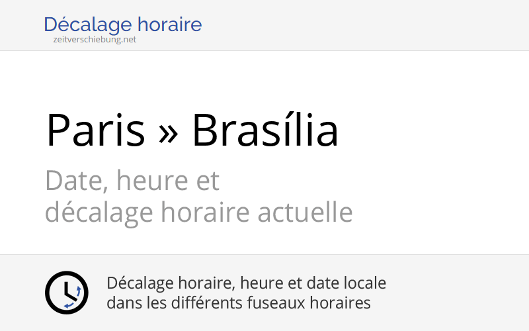Click the footer line starting 'Décalage horaire, heure'
Image resolution: width=529 pixels, height=331 pixels.
click(246, 283)
